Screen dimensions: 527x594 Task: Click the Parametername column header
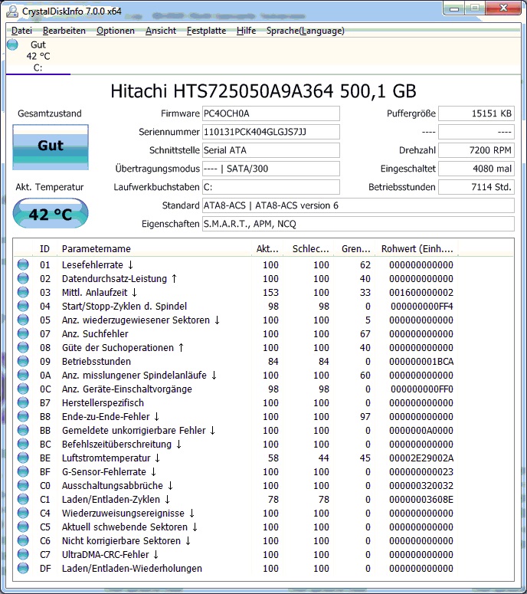[154, 249]
